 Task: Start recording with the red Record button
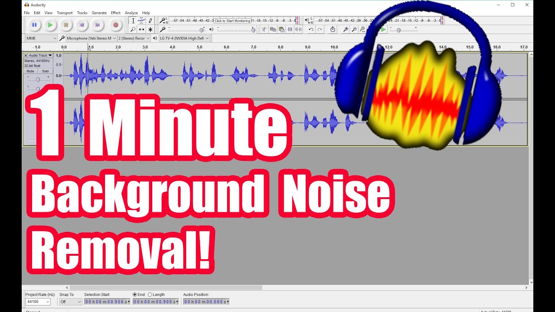115,25
